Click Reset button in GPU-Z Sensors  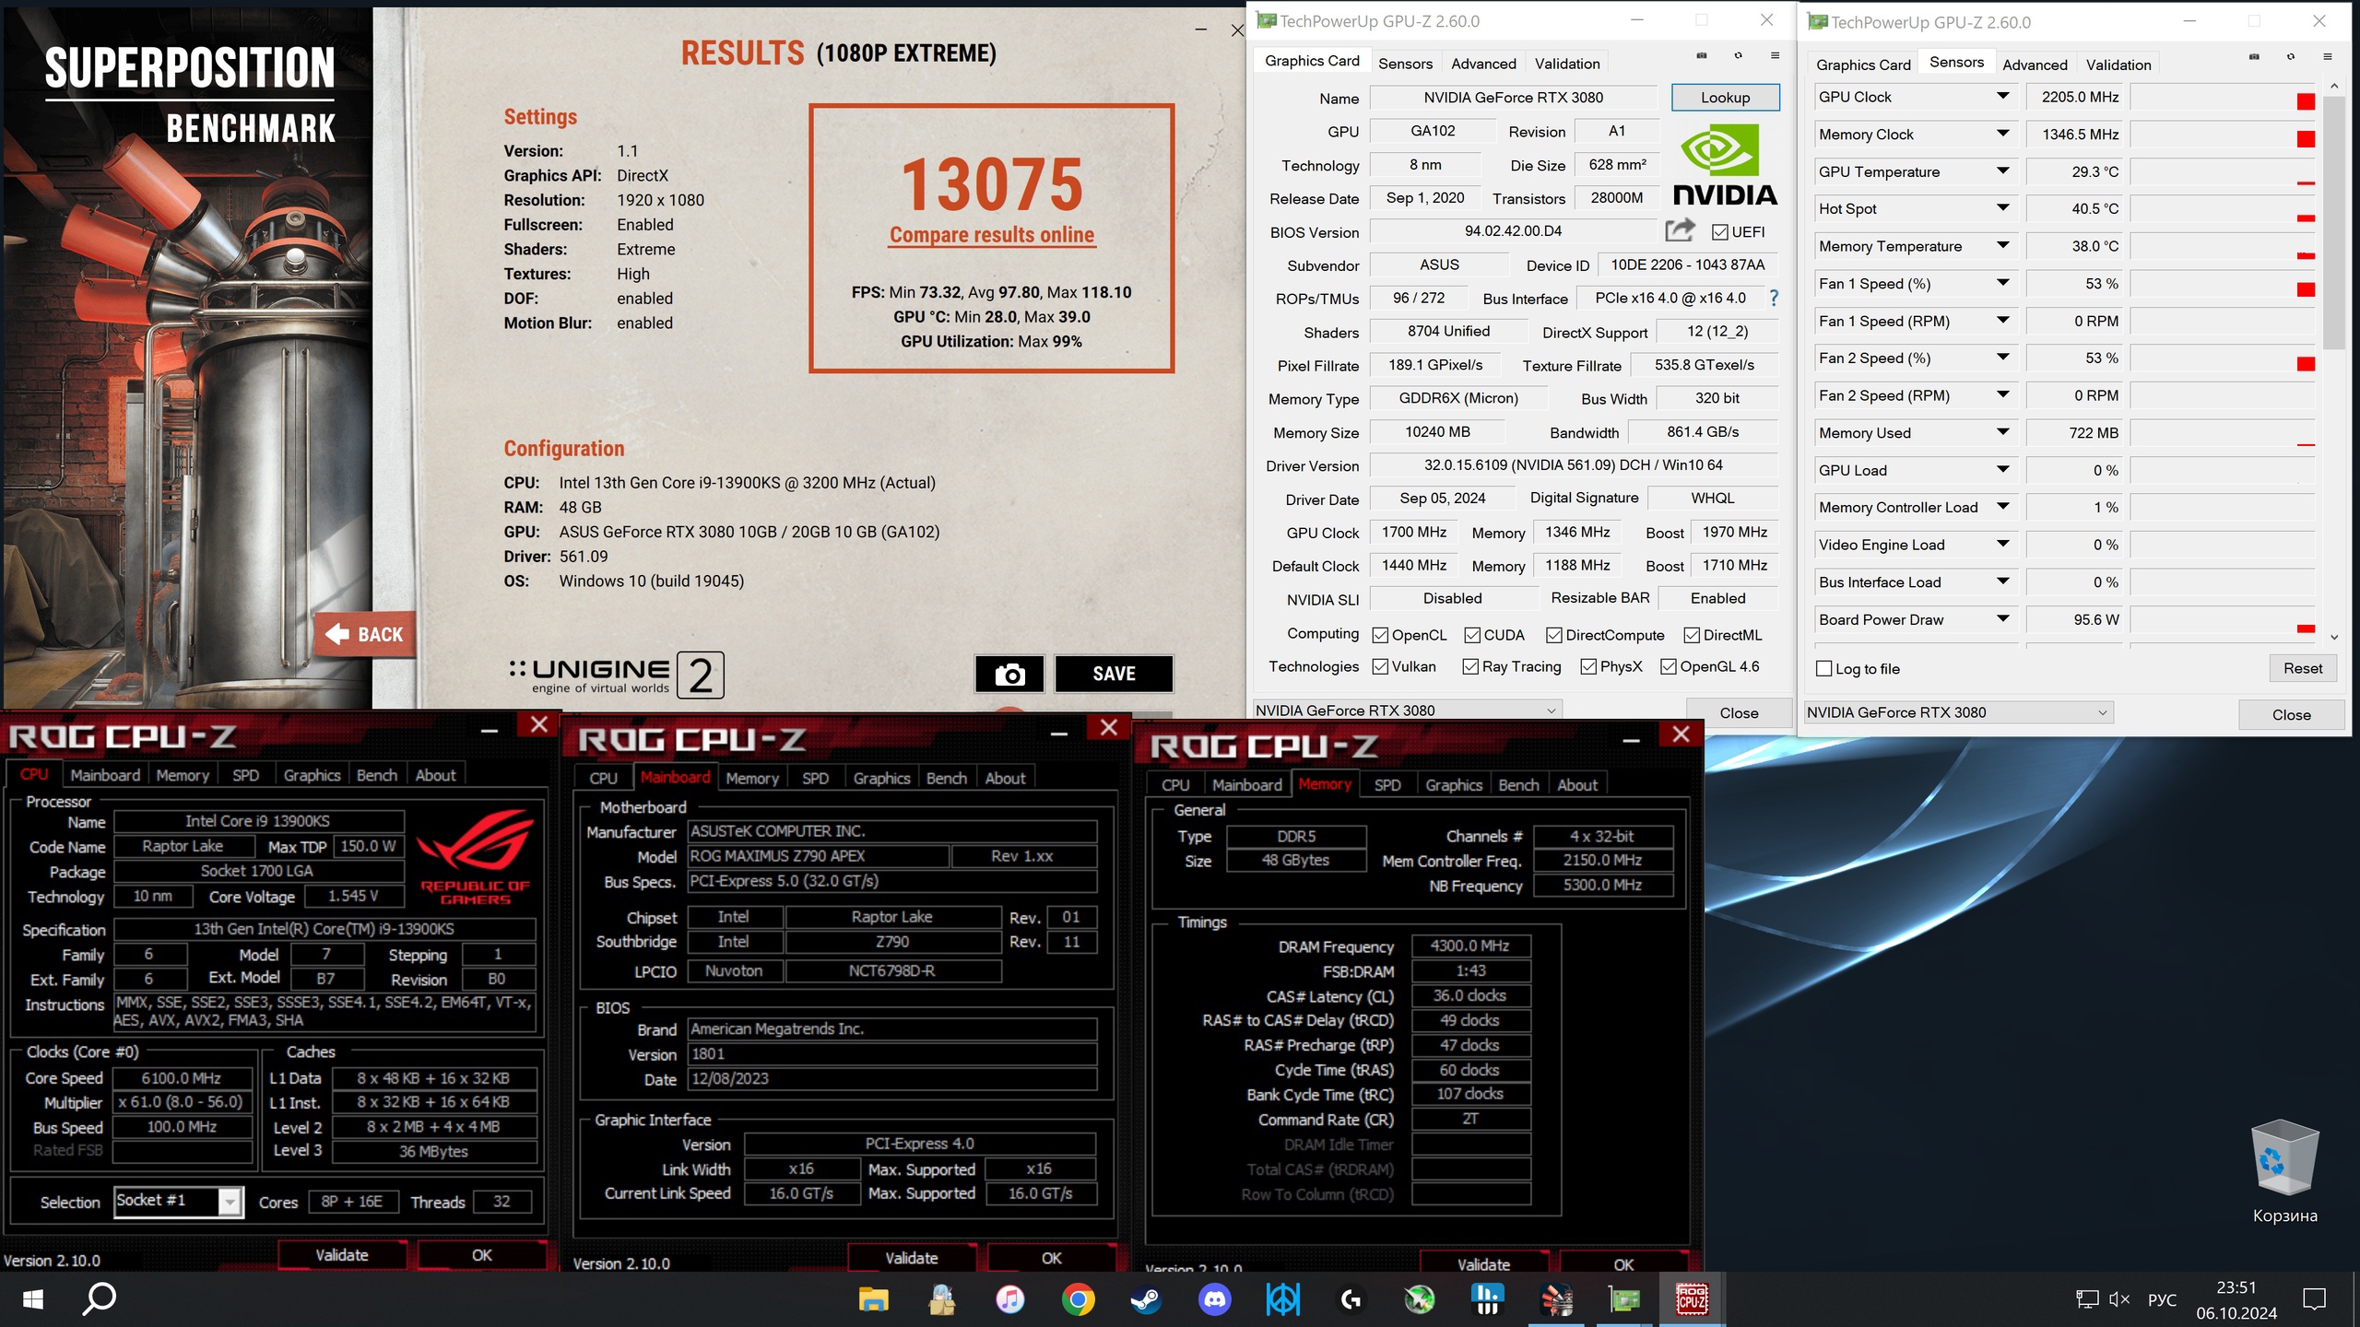pos(2302,669)
